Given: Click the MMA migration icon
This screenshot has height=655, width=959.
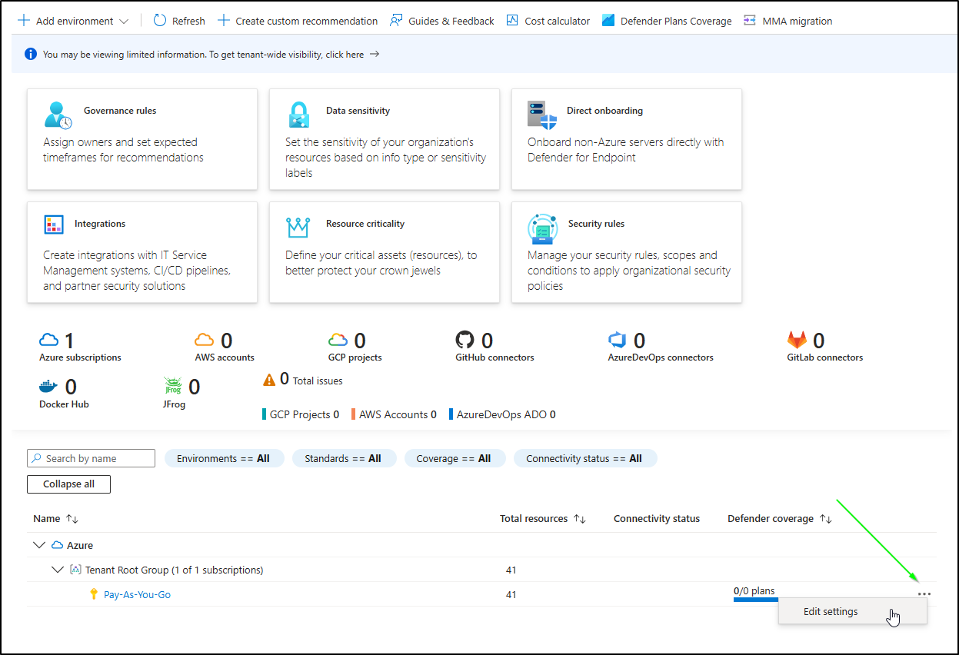Looking at the screenshot, I should [750, 21].
